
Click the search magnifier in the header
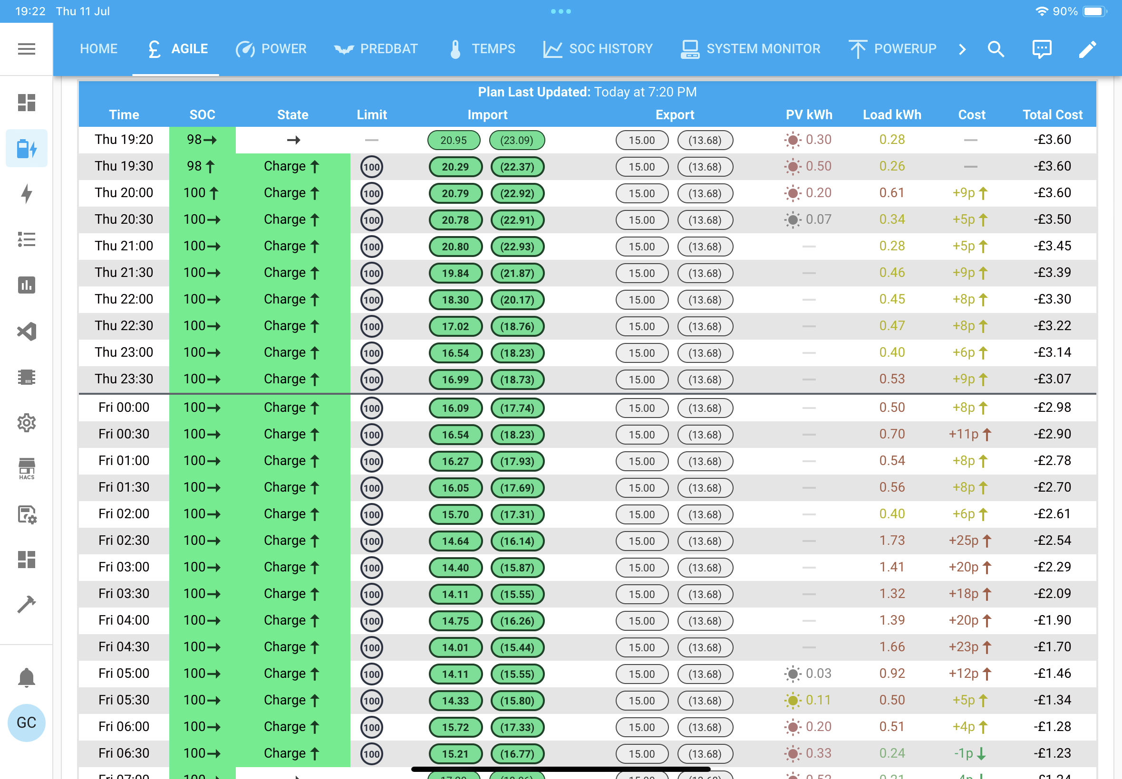tap(996, 49)
